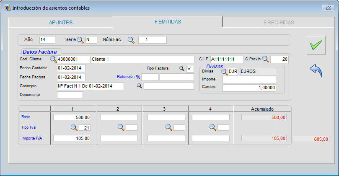This screenshot has height=176, width=339.
Task: Open Tipo Iva lookup in column 4
Action: tap(213, 127)
